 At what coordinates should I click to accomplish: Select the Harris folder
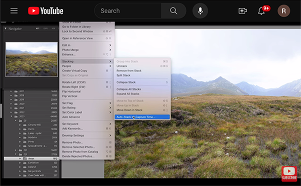[31, 129]
